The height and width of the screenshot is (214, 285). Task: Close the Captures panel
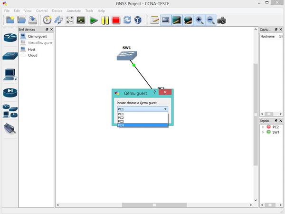tap(281, 29)
